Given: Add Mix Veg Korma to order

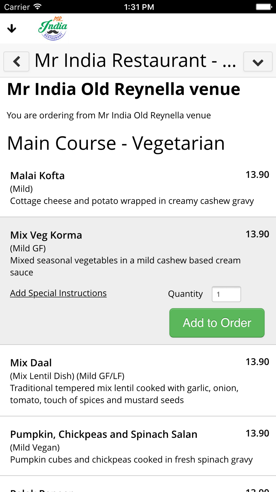Looking at the screenshot, I should coord(217,323).
